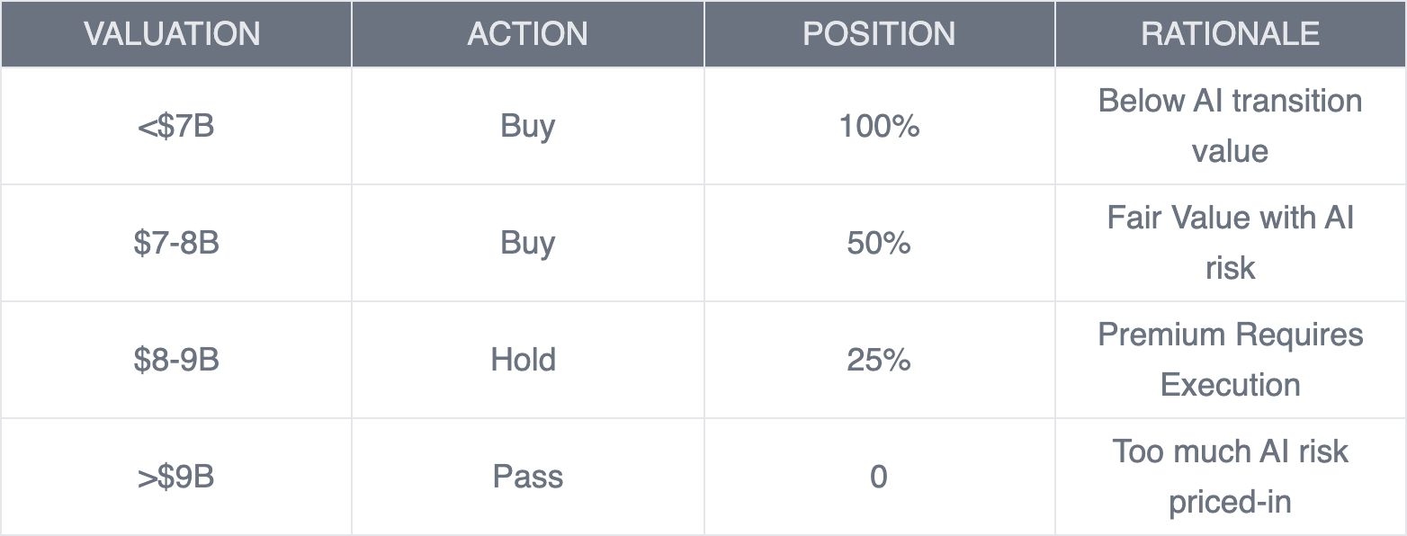Image resolution: width=1407 pixels, height=536 pixels.
Task: Click the VALUATION column header
Action: click(x=175, y=33)
